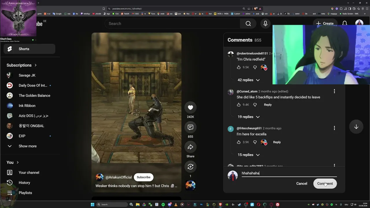Image resolution: width=370 pixels, height=208 pixels.
Task: Like the Cursed_atom comment
Action: tap(238, 105)
